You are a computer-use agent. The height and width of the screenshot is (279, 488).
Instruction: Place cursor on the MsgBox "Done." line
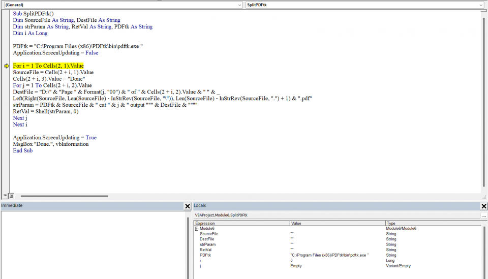[51, 144]
